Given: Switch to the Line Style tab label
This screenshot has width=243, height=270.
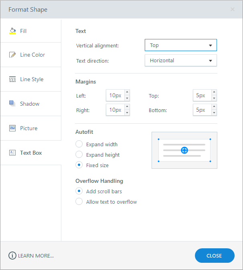Looking at the screenshot, I should 32,79.
